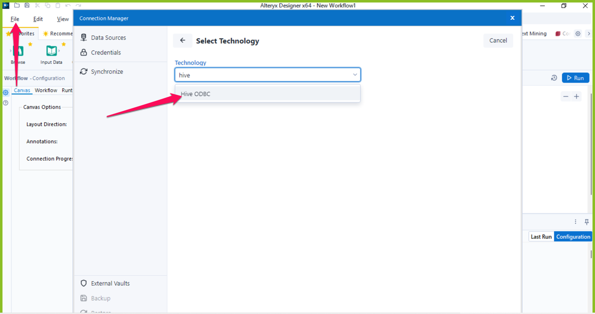The height and width of the screenshot is (314, 595).
Task: Select the Workflow configuration tab
Action: [x=46, y=90]
